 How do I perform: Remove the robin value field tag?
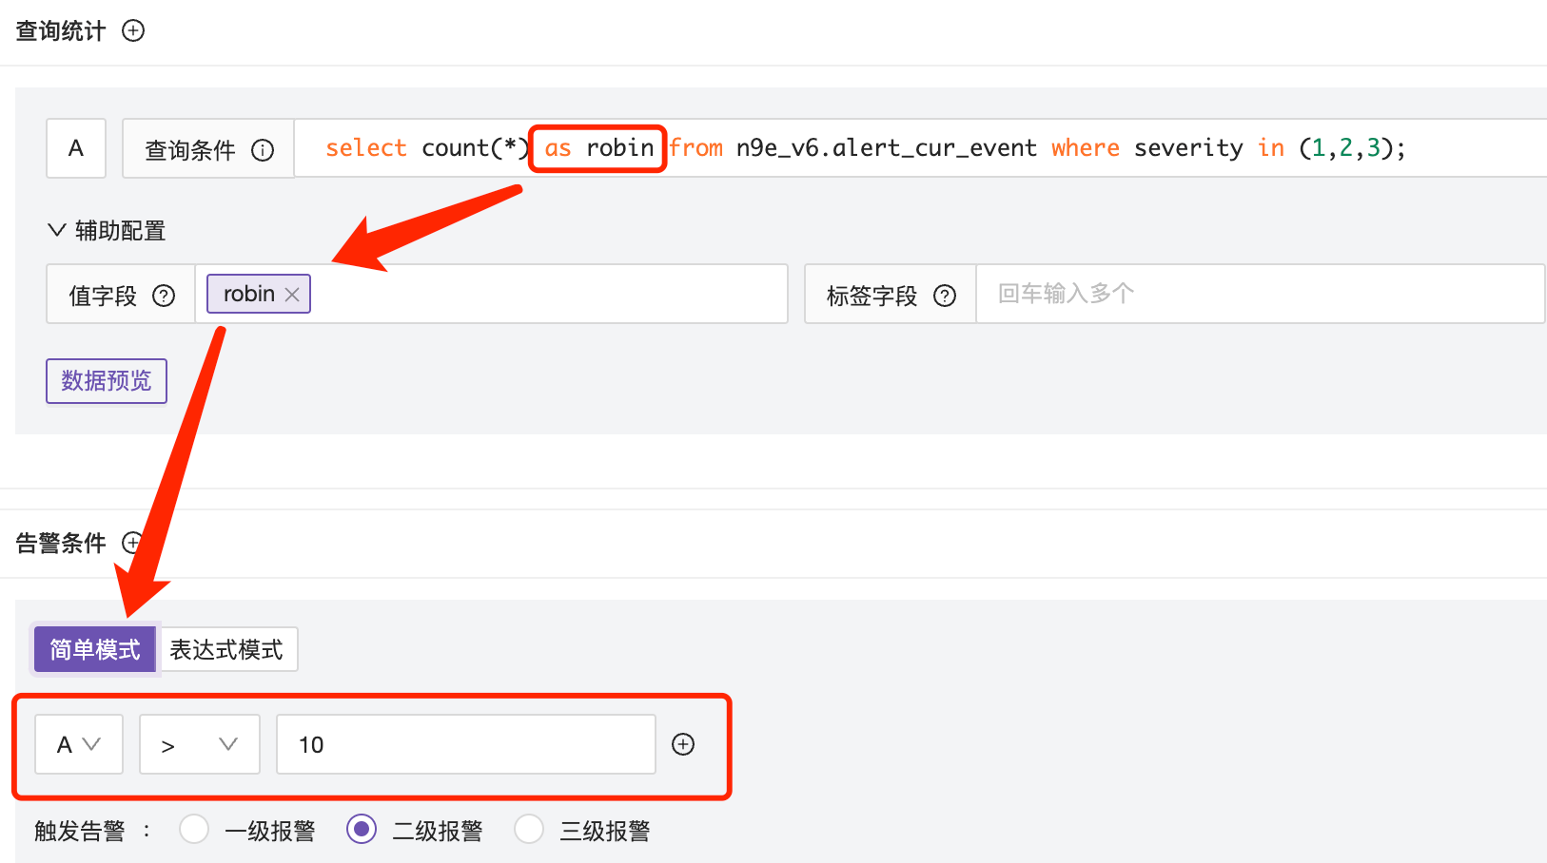pyautogui.click(x=292, y=293)
